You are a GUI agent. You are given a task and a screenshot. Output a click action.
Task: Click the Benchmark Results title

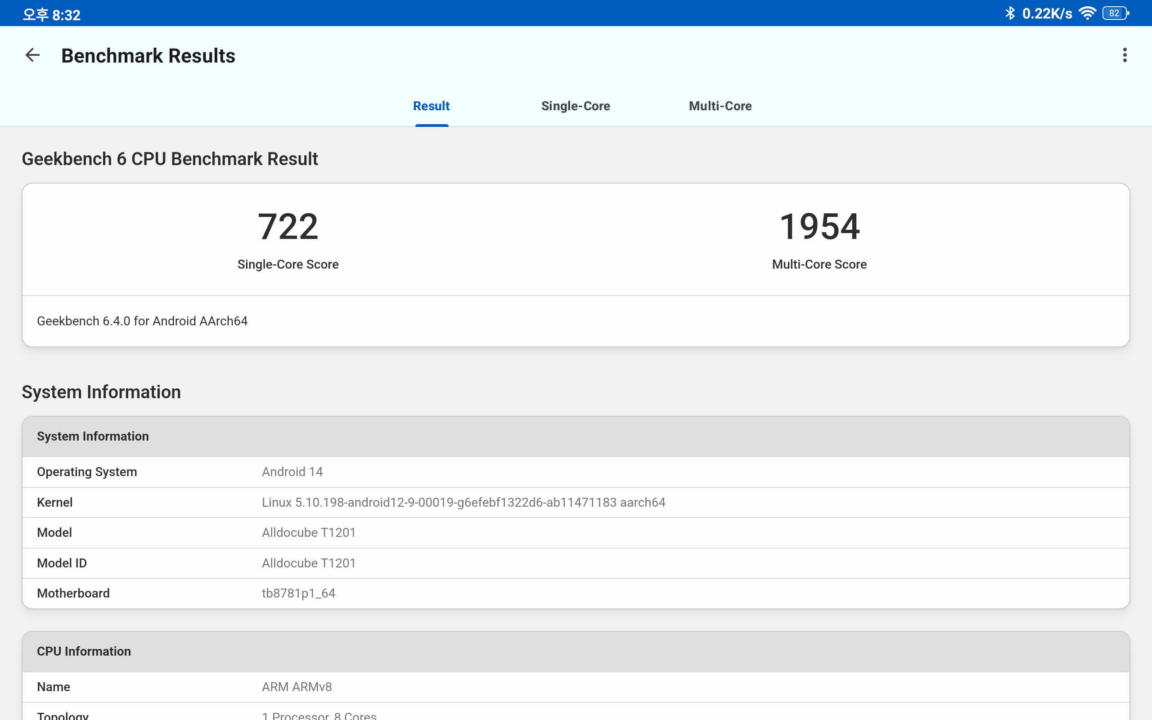pyautogui.click(x=148, y=56)
